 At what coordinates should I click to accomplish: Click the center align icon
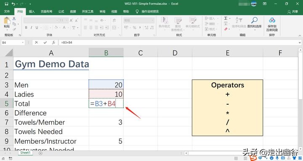[x=91, y=28]
